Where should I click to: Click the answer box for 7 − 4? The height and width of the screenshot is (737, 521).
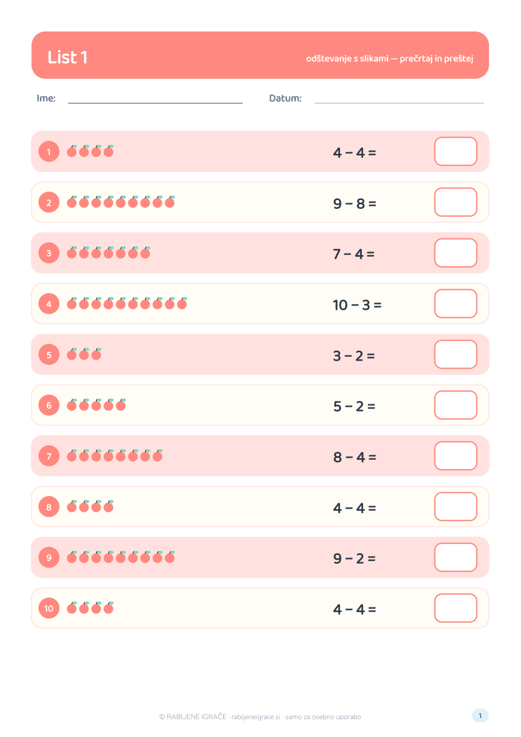456,253
